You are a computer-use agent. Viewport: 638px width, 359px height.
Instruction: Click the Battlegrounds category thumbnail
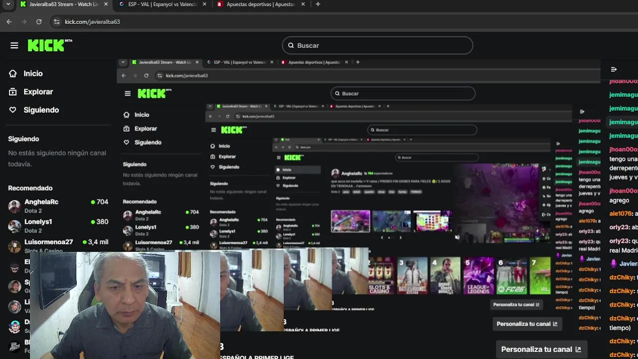click(412, 276)
